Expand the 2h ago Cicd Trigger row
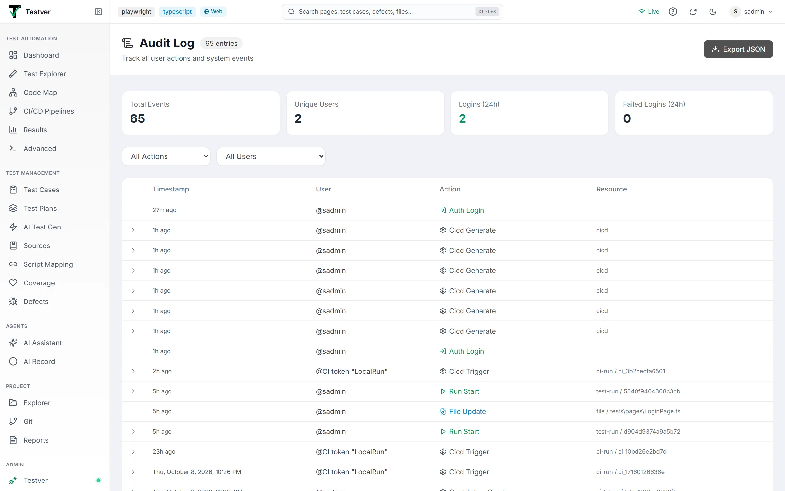Image resolution: width=785 pixels, height=491 pixels. [x=133, y=371]
